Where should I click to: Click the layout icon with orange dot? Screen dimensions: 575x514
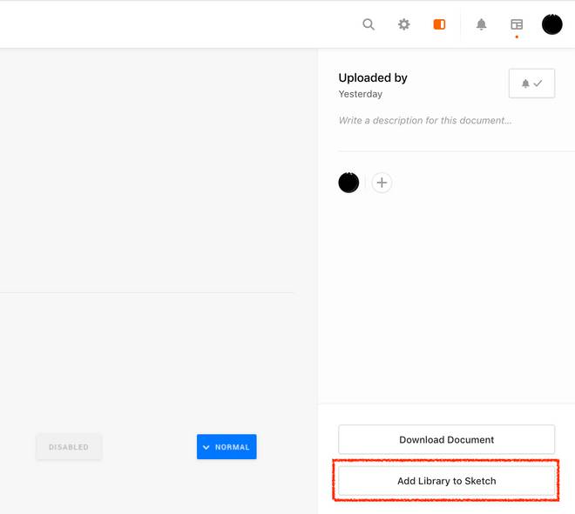(x=517, y=25)
